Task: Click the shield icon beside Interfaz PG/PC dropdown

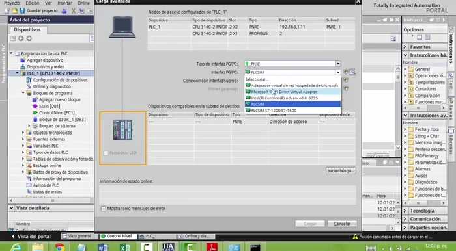Action: (x=345, y=72)
